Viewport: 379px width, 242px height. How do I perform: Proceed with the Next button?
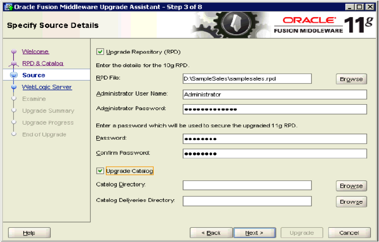pos(255,233)
